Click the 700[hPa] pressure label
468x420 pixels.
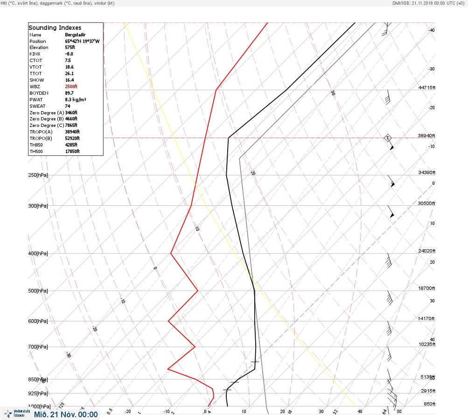click(x=38, y=347)
